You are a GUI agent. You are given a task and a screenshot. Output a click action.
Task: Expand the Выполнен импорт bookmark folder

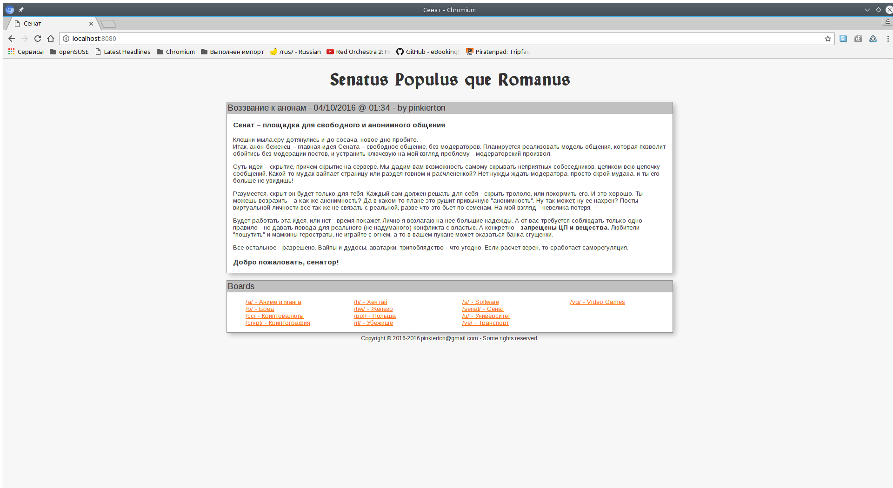point(232,52)
